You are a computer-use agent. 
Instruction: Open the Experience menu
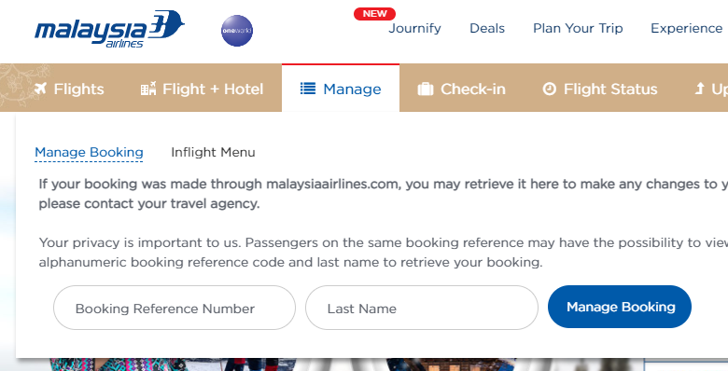click(x=686, y=28)
